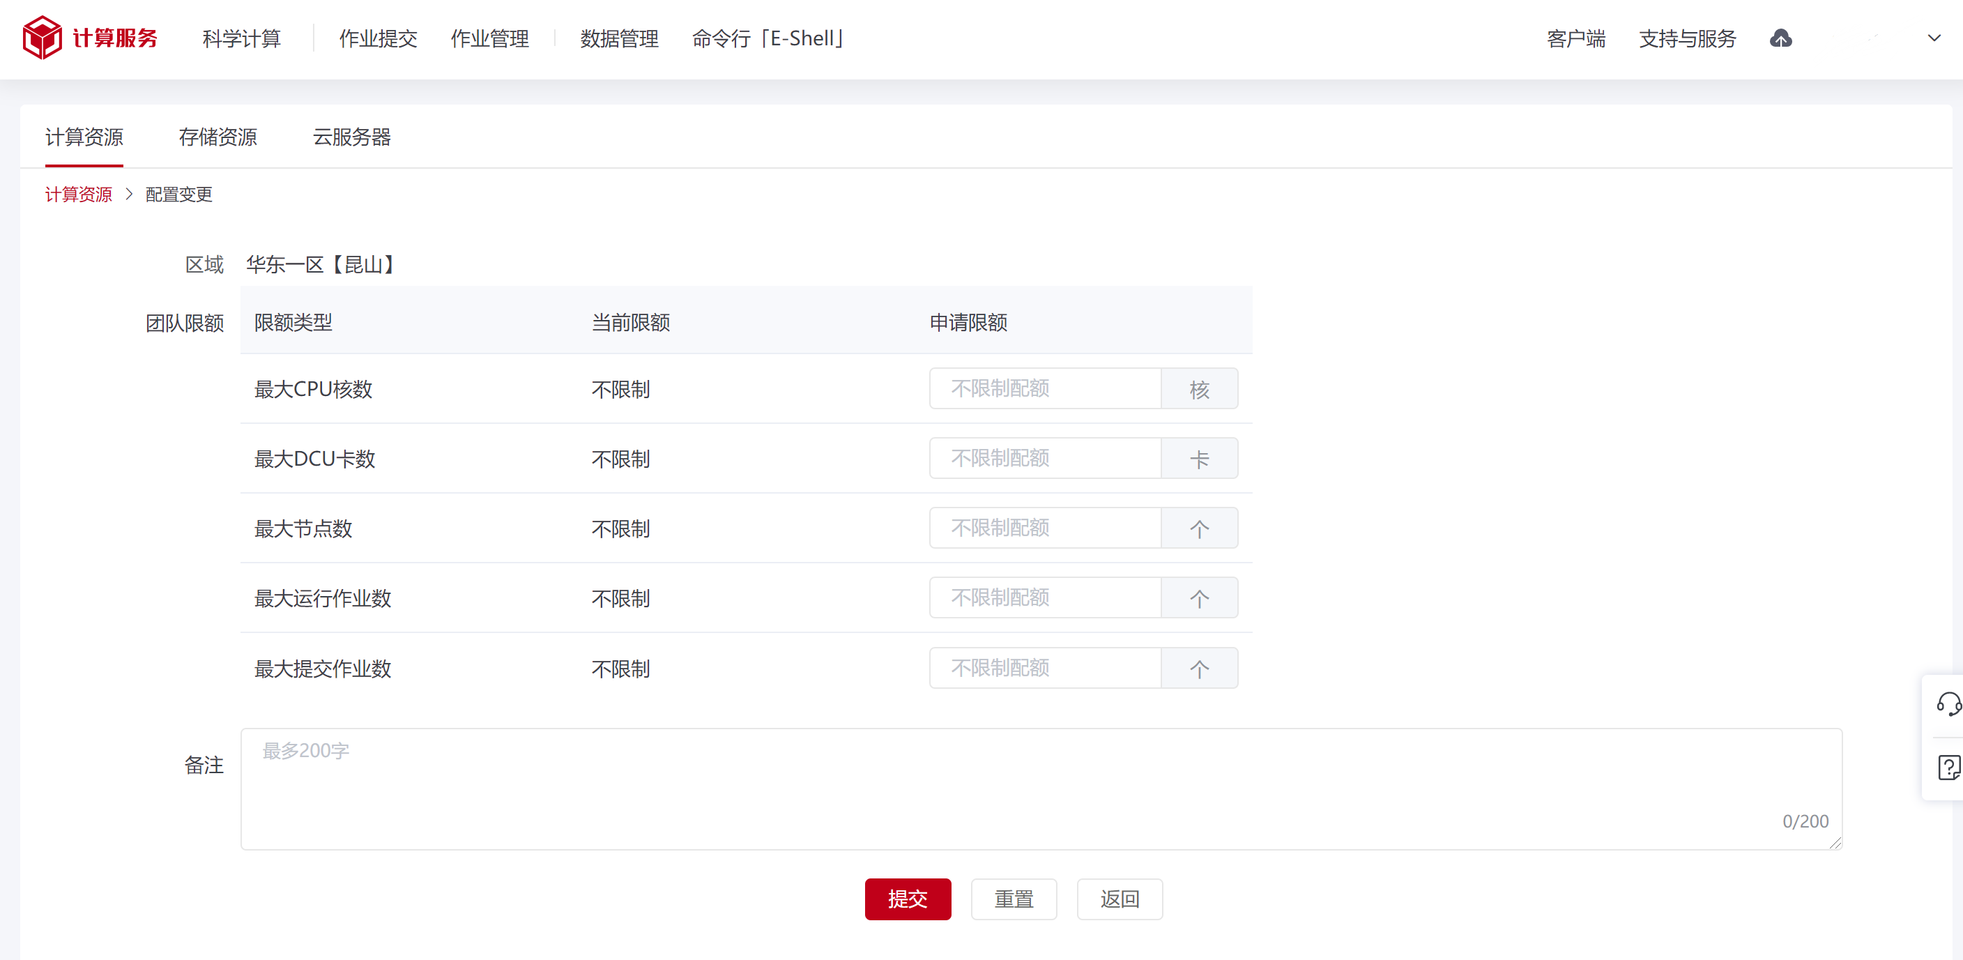Click the 计算资源 breadcrumb link

click(79, 195)
